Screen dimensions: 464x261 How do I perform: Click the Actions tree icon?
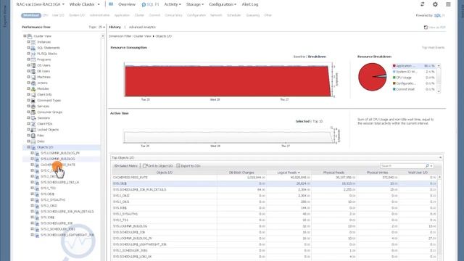click(33, 83)
